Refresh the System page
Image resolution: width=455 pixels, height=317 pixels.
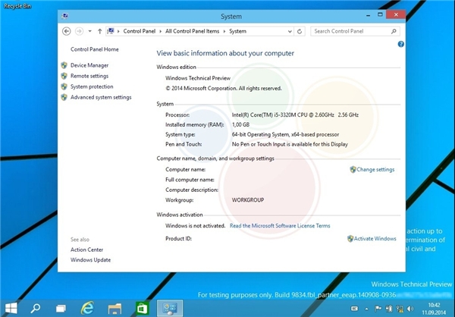300,31
